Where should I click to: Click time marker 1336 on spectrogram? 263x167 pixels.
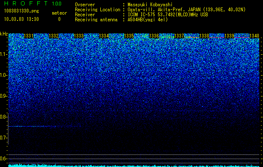click(154, 36)
